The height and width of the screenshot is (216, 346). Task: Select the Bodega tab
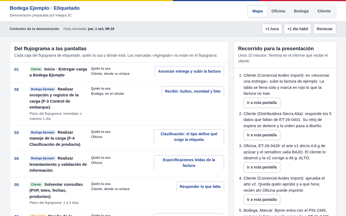click(301, 11)
